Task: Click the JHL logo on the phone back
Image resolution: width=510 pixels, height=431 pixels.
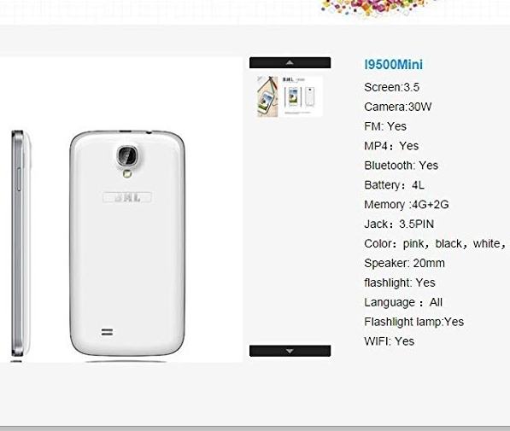Action: 127,198
